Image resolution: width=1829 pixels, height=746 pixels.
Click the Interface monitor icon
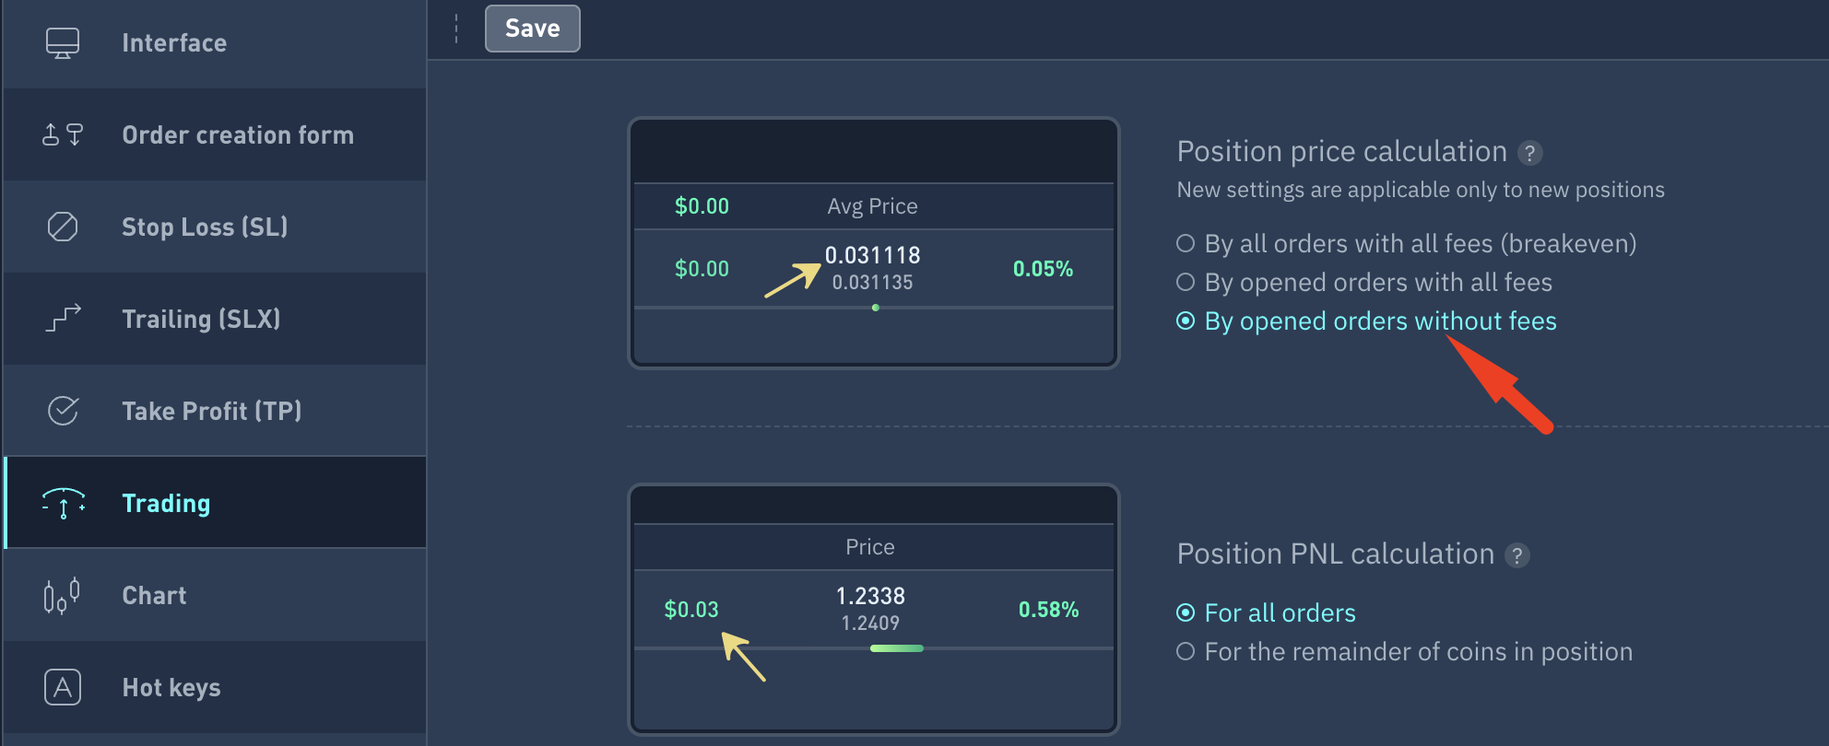pos(63,43)
